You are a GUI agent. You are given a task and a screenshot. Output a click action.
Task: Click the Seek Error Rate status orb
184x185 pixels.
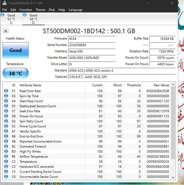[x=6, y=111]
